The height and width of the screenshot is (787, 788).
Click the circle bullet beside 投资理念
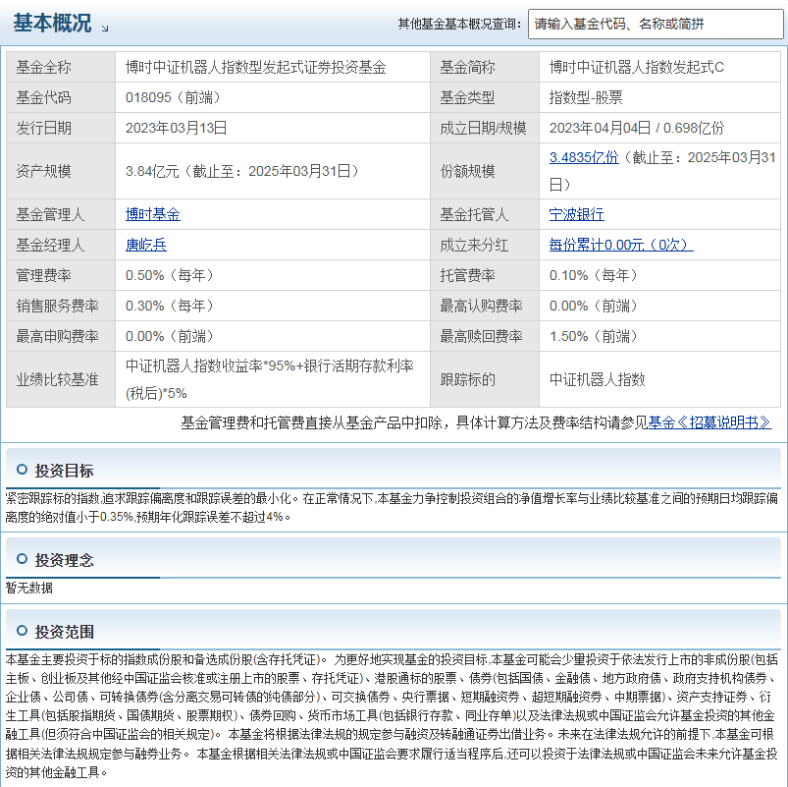[x=22, y=558]
